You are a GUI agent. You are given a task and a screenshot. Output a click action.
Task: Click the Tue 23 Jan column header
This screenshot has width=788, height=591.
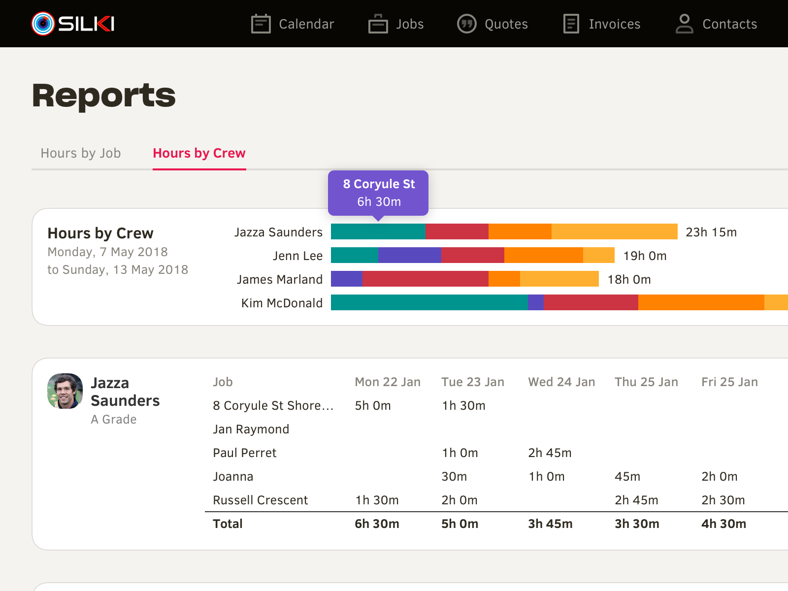pos(473,382)
